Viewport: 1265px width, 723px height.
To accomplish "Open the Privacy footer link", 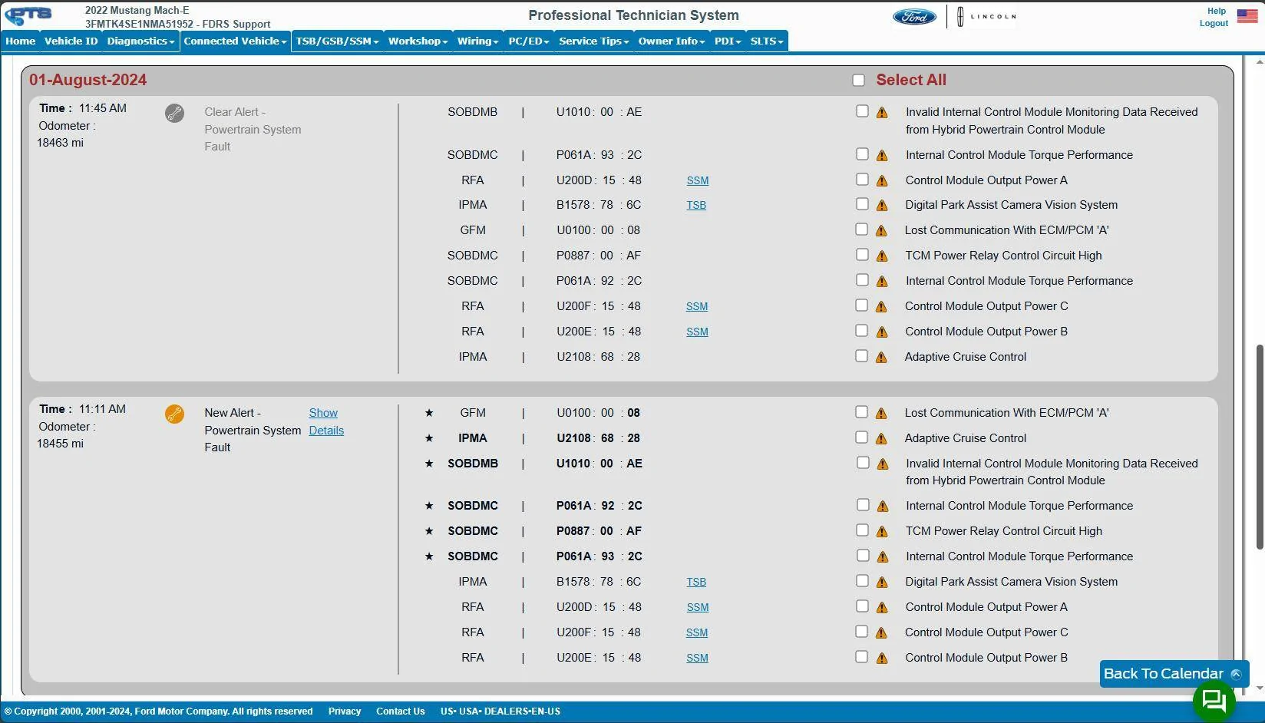I will coord(345,711).
